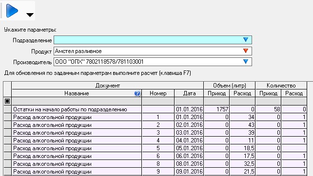The width and height of the screenshot is (313, 176).
Task: Click the Приход header under Количество
Action: [268, 93]
